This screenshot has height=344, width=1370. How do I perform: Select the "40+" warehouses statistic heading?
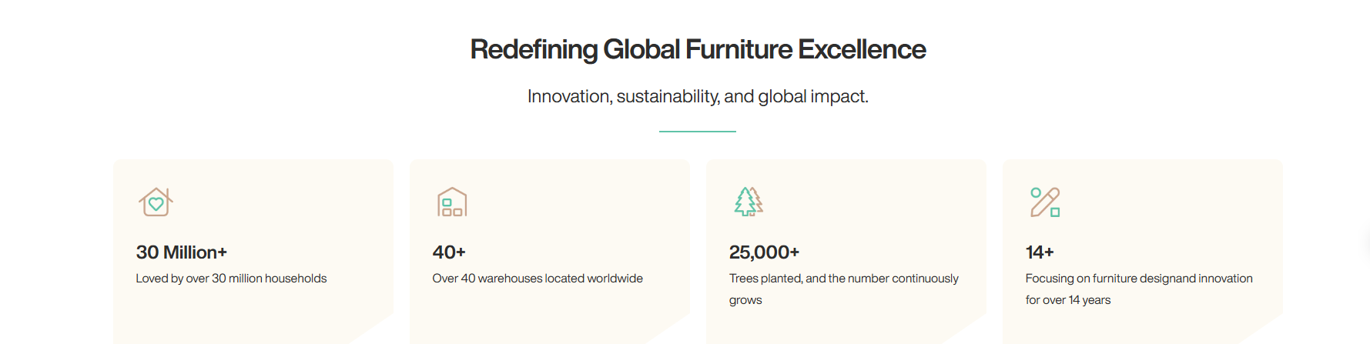[449, 252]
